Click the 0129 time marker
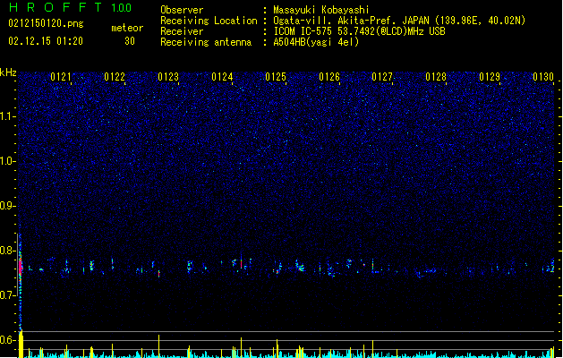The height and width of the screenshot is (358, 563). point(490,77)
